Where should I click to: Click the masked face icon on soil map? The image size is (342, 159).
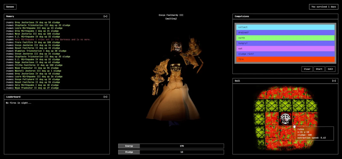pyautogui.click(x=285, y=119)
